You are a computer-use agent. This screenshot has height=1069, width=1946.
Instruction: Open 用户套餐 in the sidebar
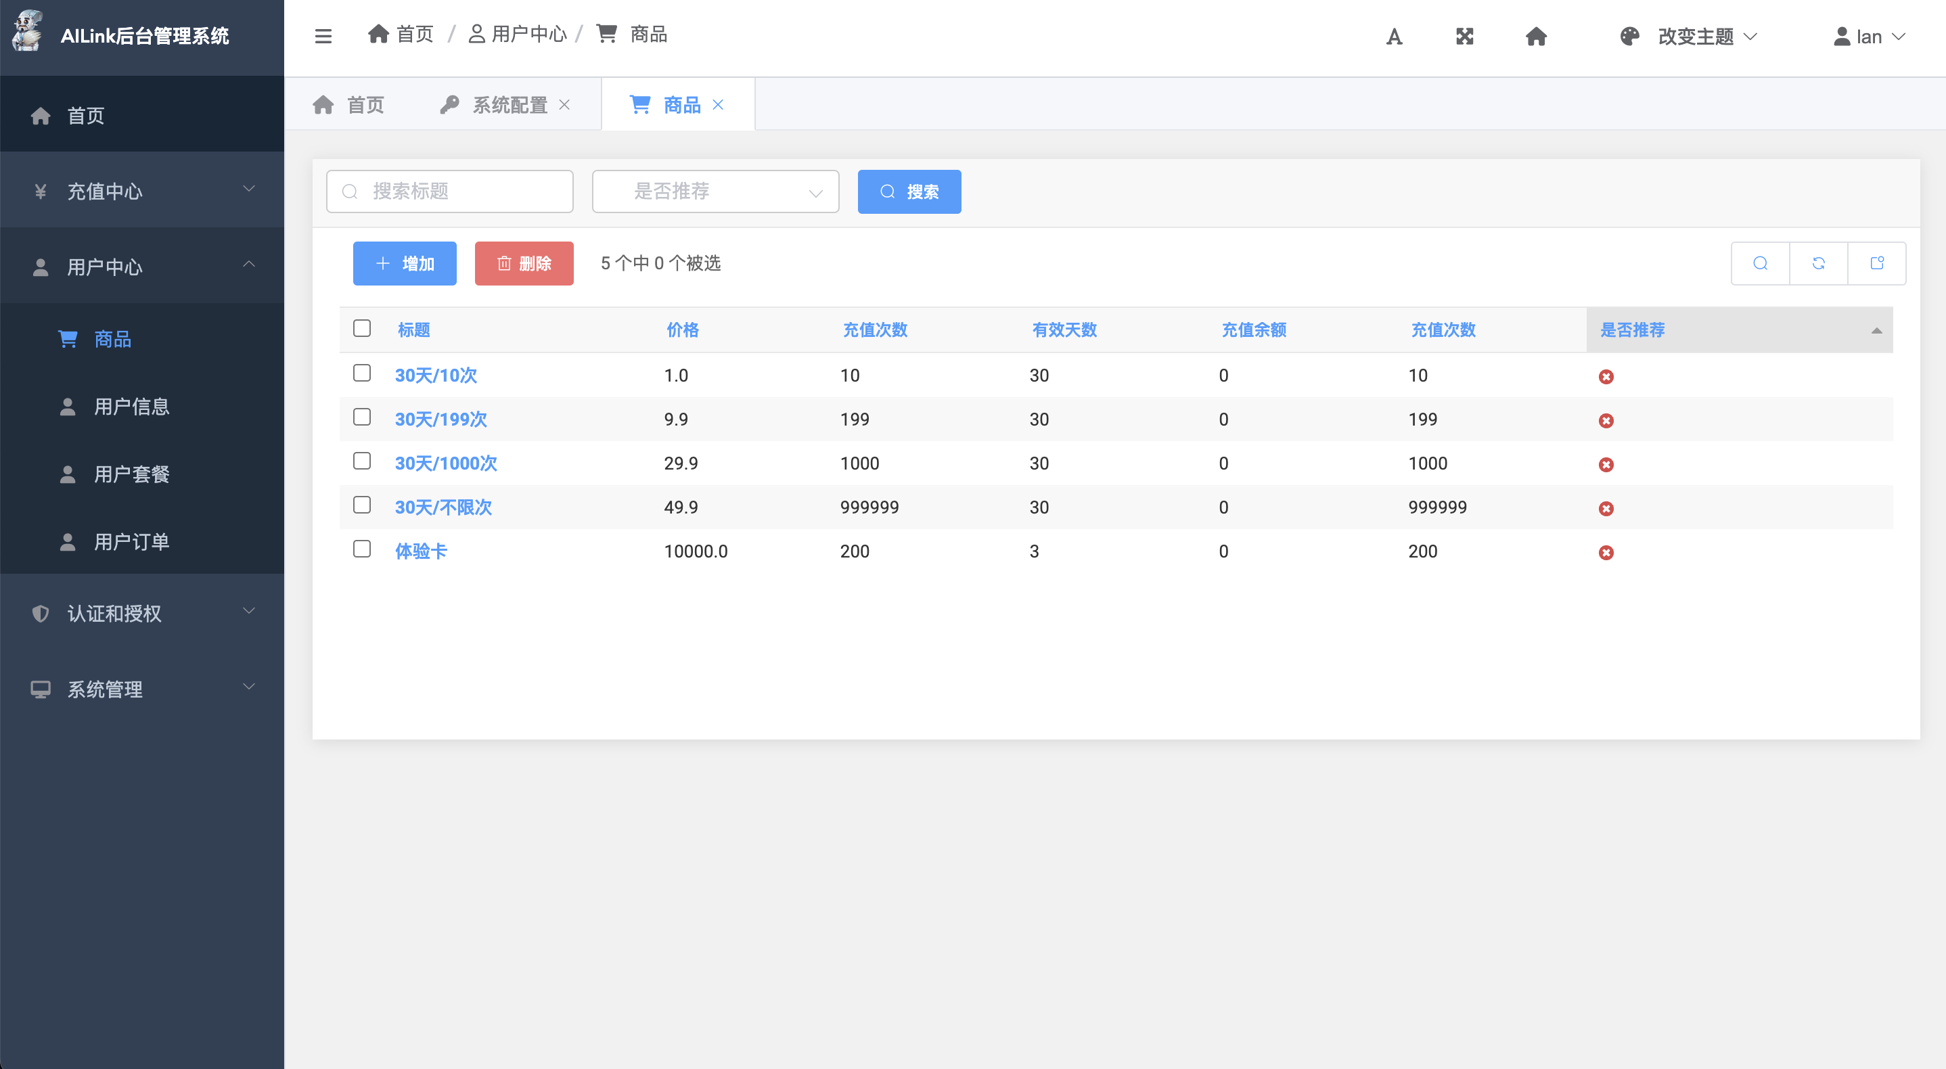point(142,474)
